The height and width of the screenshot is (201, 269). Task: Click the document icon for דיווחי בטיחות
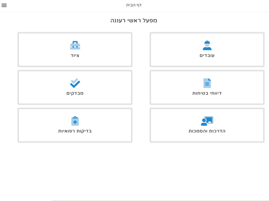pos(207,83)
